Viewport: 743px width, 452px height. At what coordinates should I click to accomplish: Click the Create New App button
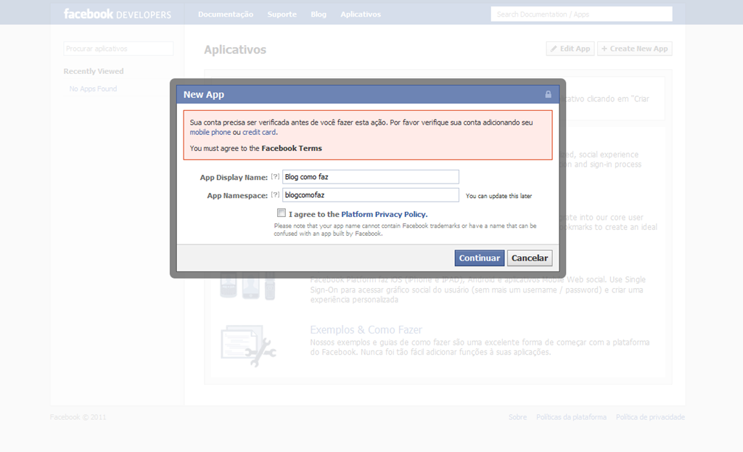634,49
